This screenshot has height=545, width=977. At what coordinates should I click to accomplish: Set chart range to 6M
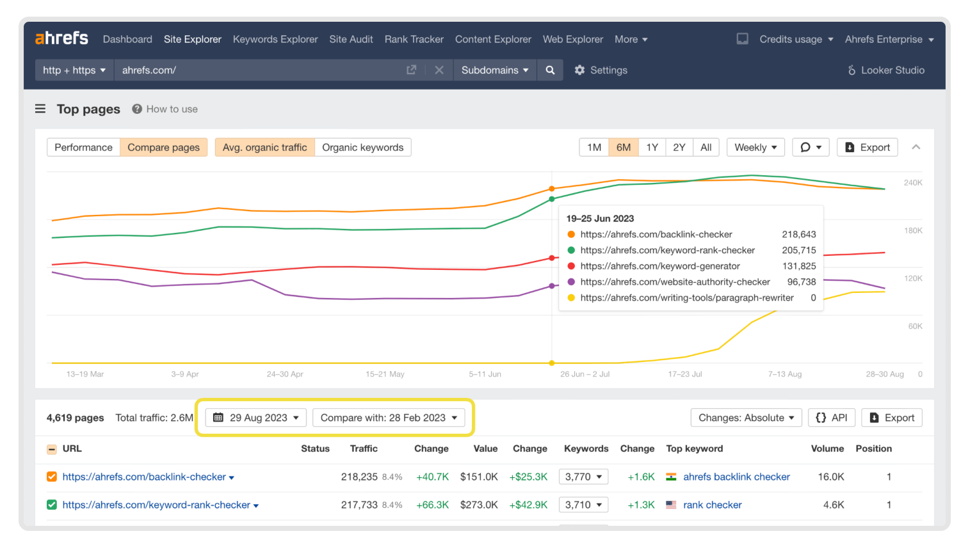pyautogui.click(x=624, y=147)
